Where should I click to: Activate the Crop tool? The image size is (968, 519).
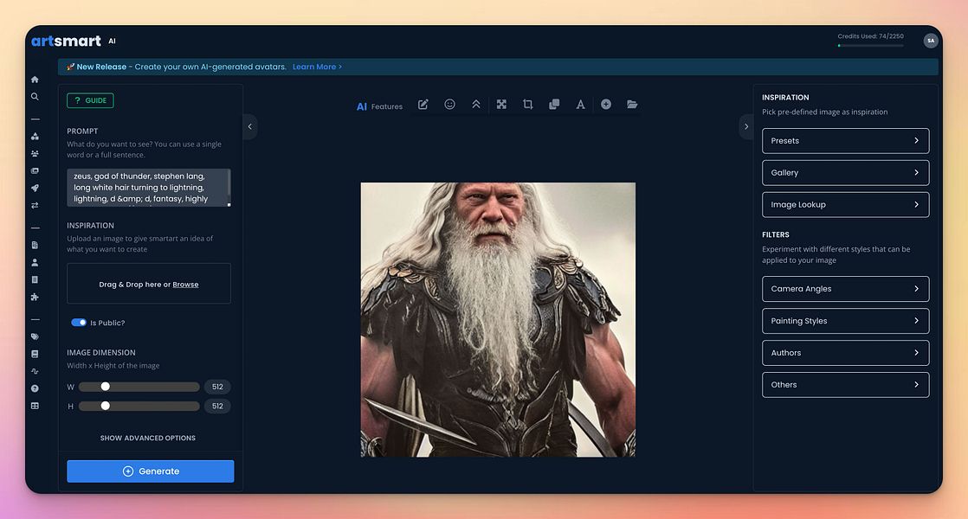click(527, 104)
